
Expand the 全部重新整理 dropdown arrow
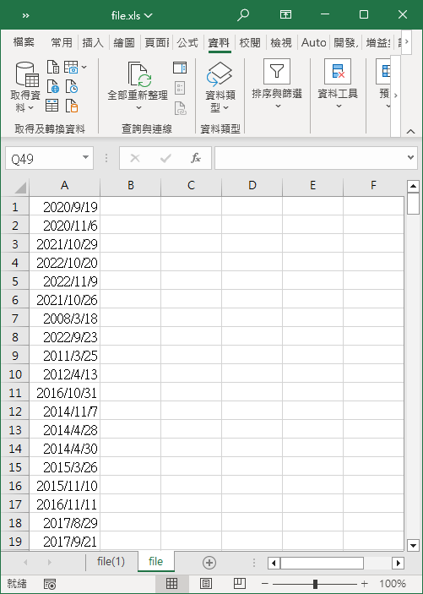[x=139, y=107]
